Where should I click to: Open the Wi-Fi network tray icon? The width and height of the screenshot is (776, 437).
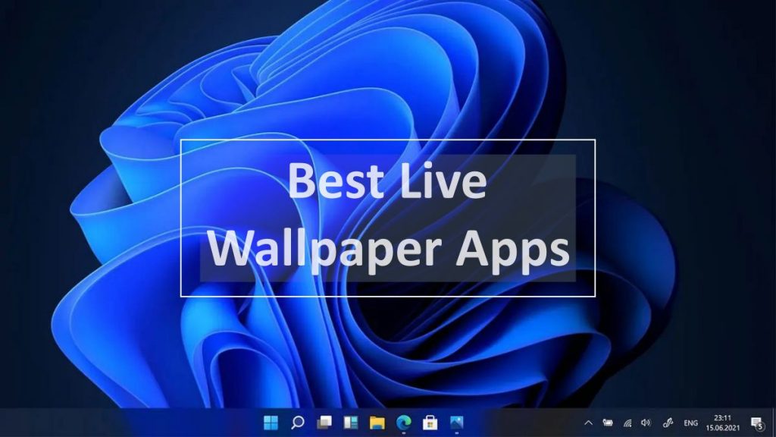(x=627, y=423)
